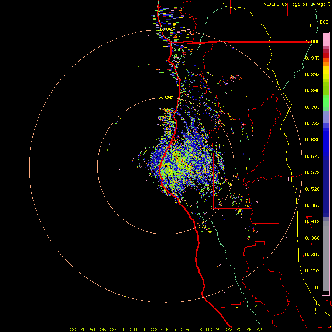Click the KBHX station identifier in caption
Image resolution: width=332 pixels, height=332 pixels.
pyautogui.click(x=207, y=329)
